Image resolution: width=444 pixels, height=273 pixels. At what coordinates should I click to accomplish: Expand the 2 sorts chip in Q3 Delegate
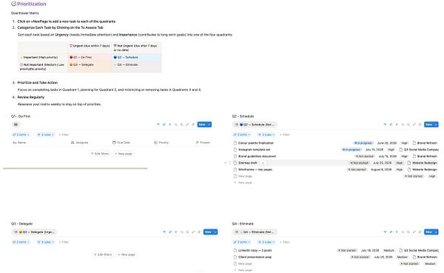point(21,242)
